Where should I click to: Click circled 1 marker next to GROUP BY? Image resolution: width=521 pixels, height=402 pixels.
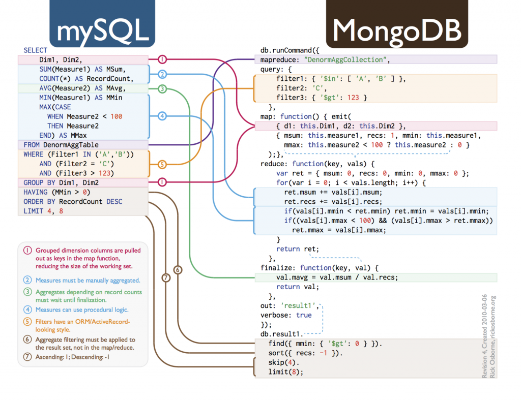(x=162, y=182)
